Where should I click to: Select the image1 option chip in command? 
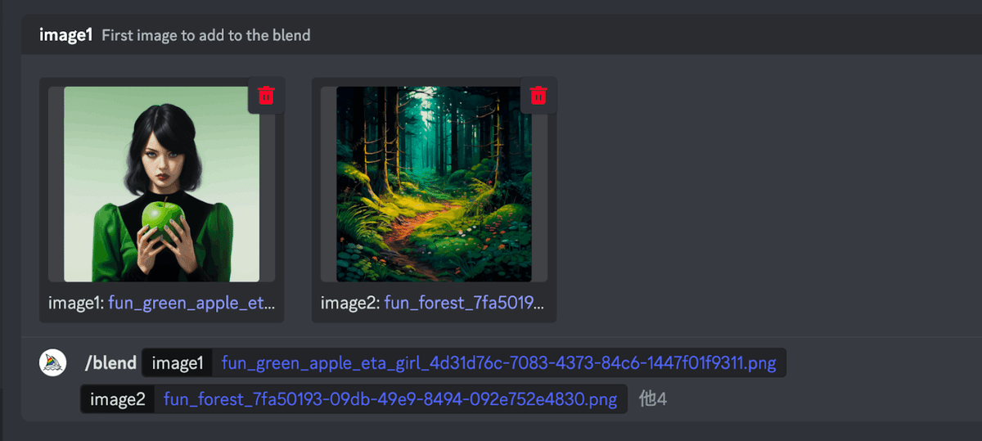click(177, 363)
